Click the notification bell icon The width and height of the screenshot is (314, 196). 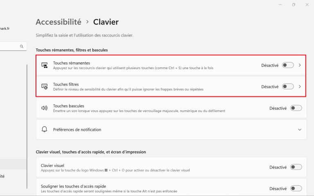(44, 129)
